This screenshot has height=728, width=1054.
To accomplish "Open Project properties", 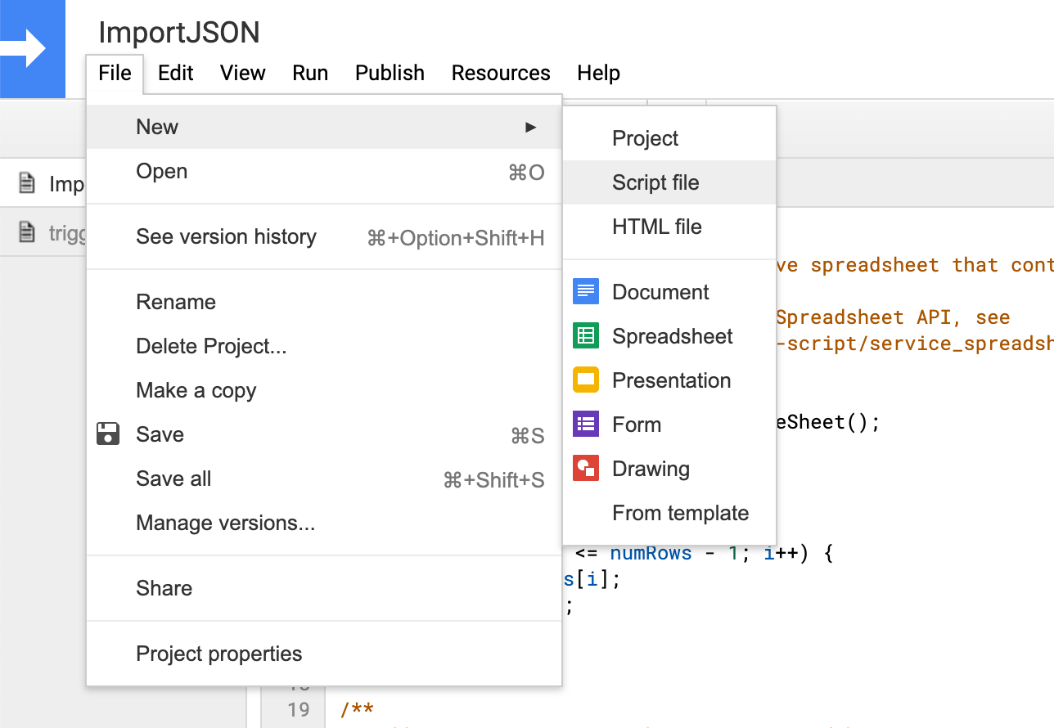I will point(218,654).
